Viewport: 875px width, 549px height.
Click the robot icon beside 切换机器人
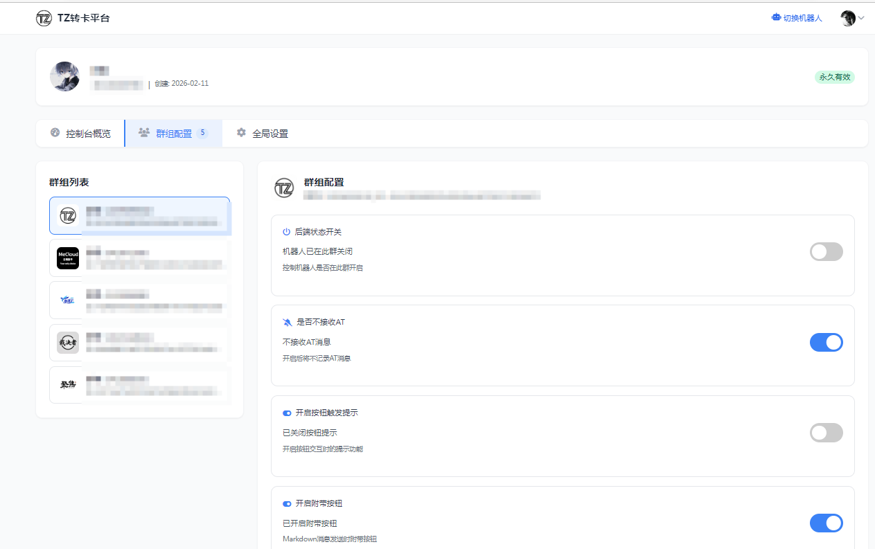coord(776,18)
